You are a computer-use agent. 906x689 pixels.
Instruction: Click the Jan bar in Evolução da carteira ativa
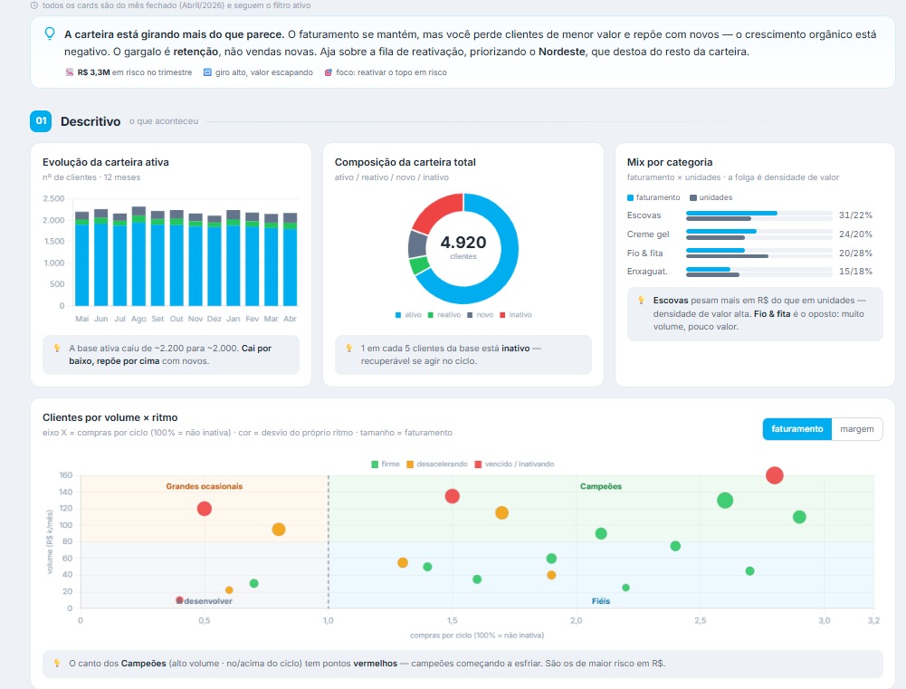tap(234, 258)
